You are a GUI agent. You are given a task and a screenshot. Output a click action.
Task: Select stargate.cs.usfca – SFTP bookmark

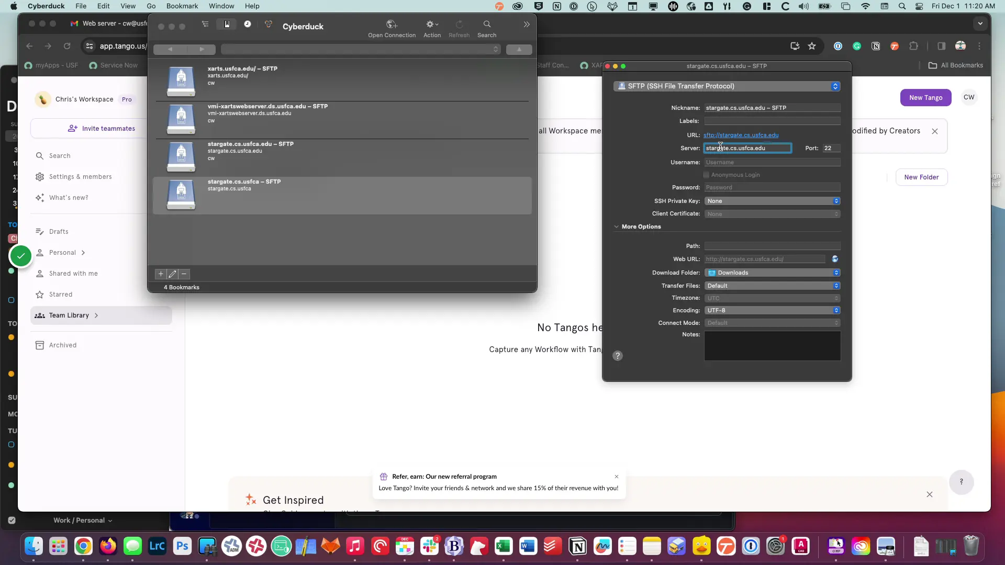pos(342,195)
